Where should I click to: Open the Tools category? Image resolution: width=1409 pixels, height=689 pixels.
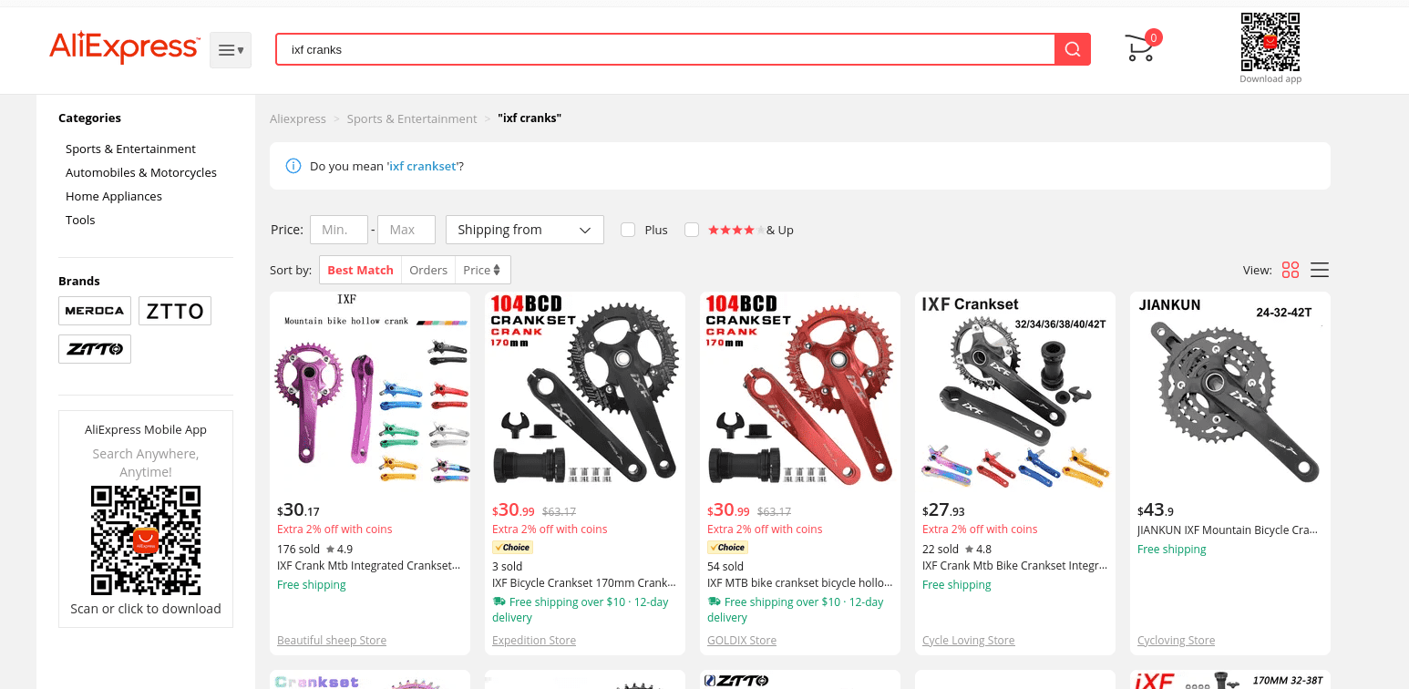pos(80,220)
